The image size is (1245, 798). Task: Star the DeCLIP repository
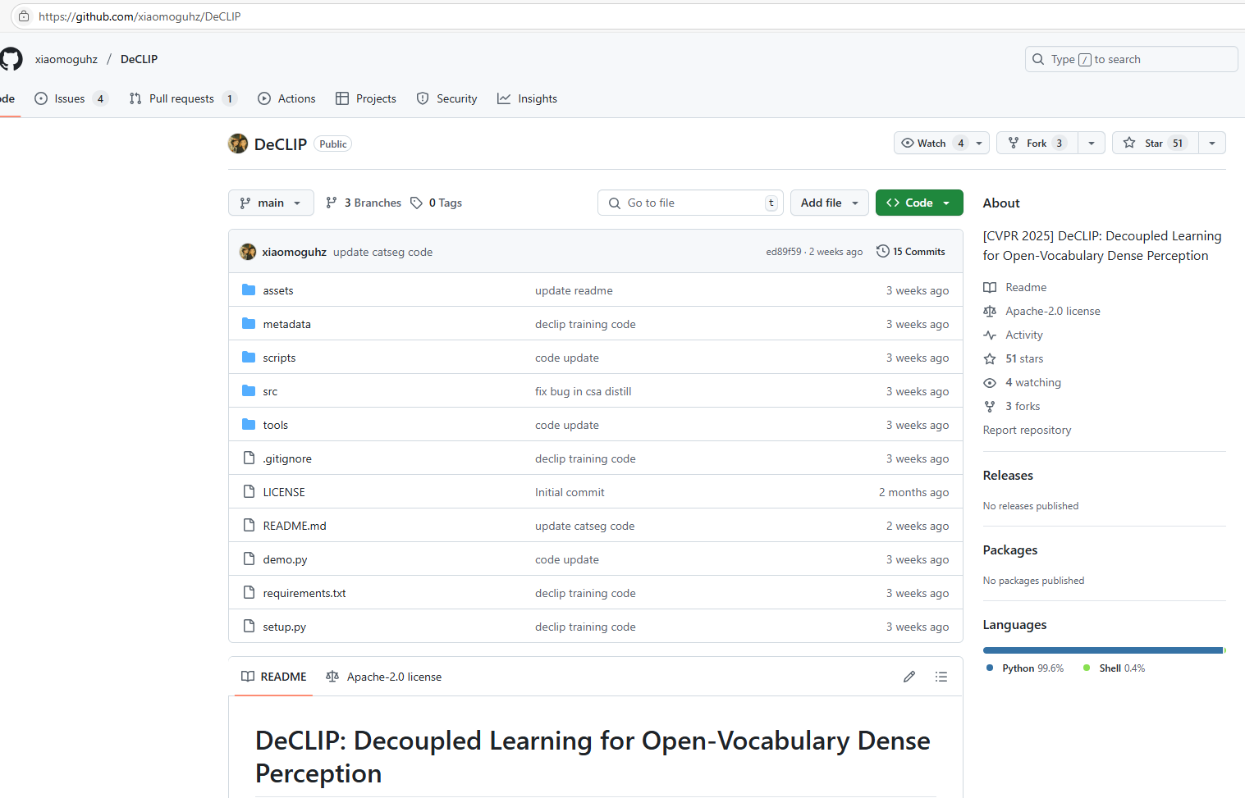(x=1156, y=143)
